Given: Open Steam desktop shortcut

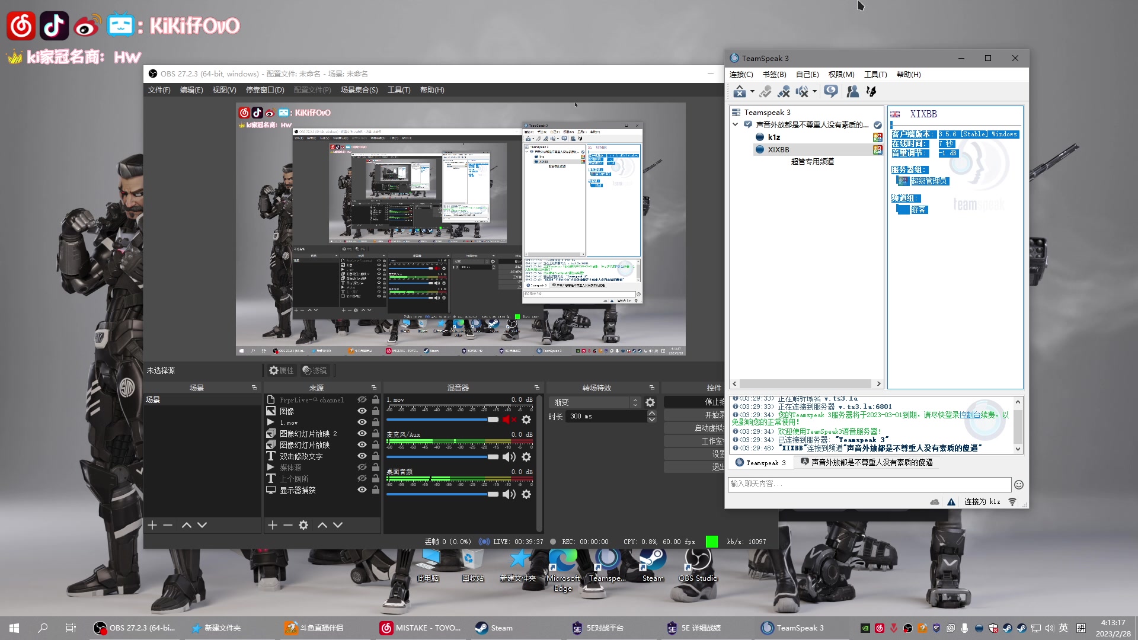Looking at the screenshot, I should click(653, 565).
